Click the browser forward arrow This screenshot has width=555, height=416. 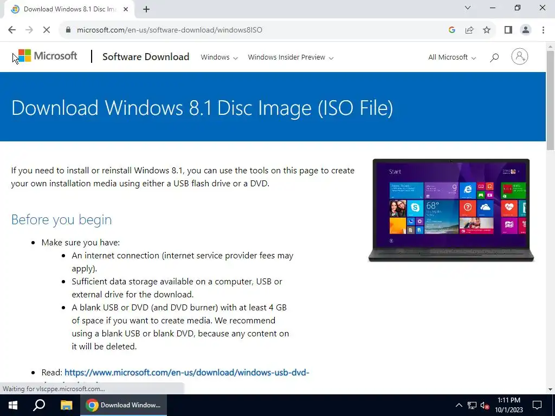coord(29,30)
